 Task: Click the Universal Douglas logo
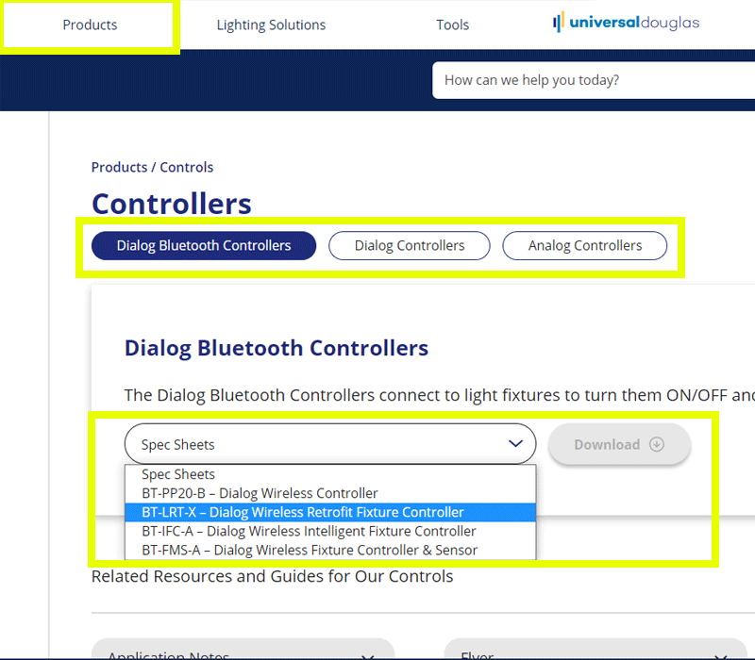point(626,22)
